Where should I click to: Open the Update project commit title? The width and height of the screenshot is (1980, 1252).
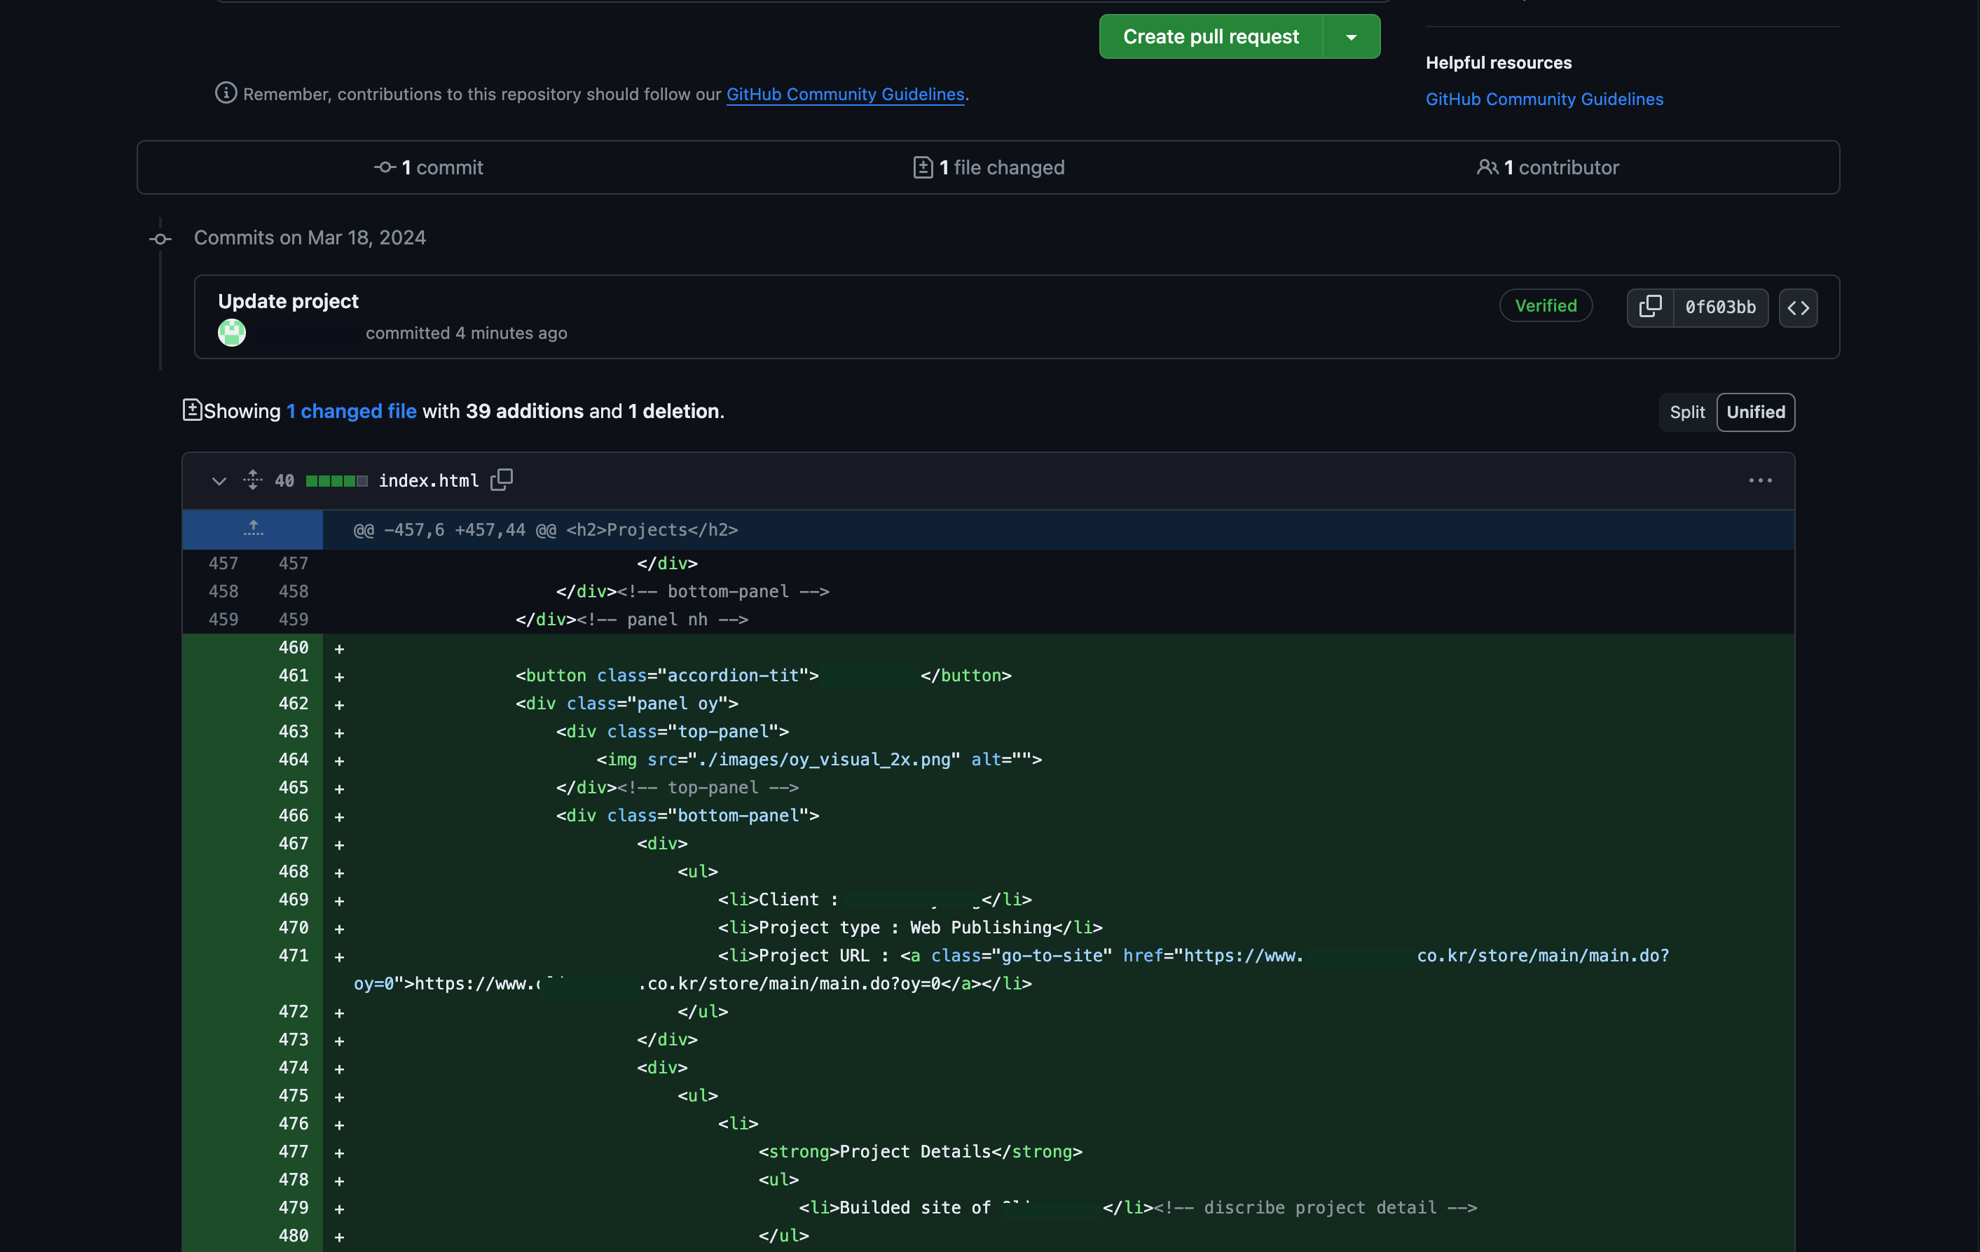pyautogui.click(x=288, y=302)
